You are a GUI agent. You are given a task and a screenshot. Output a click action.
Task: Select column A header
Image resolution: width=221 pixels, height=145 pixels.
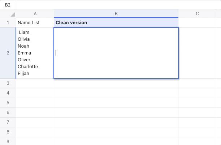(x=35, y=14)
